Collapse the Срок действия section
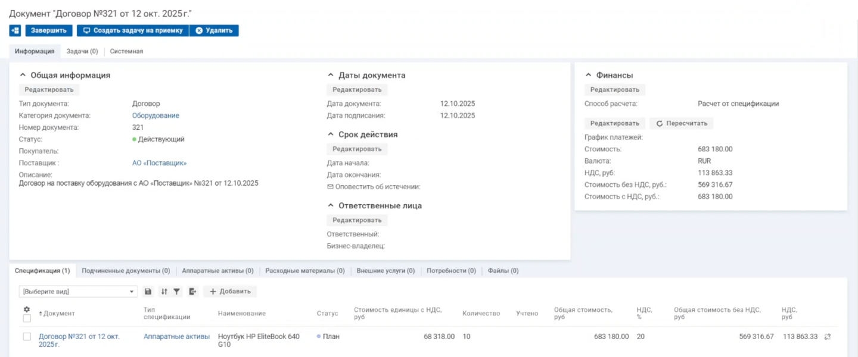This screenshot has width=858, height=357. [331, 134]
